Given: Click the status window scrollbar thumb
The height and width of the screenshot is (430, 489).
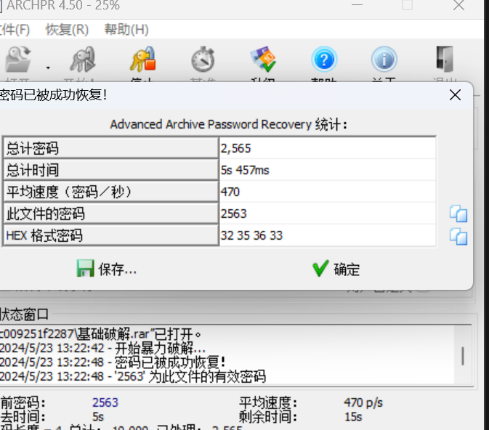Looking at the screenshot, I should tap(463, 356).
